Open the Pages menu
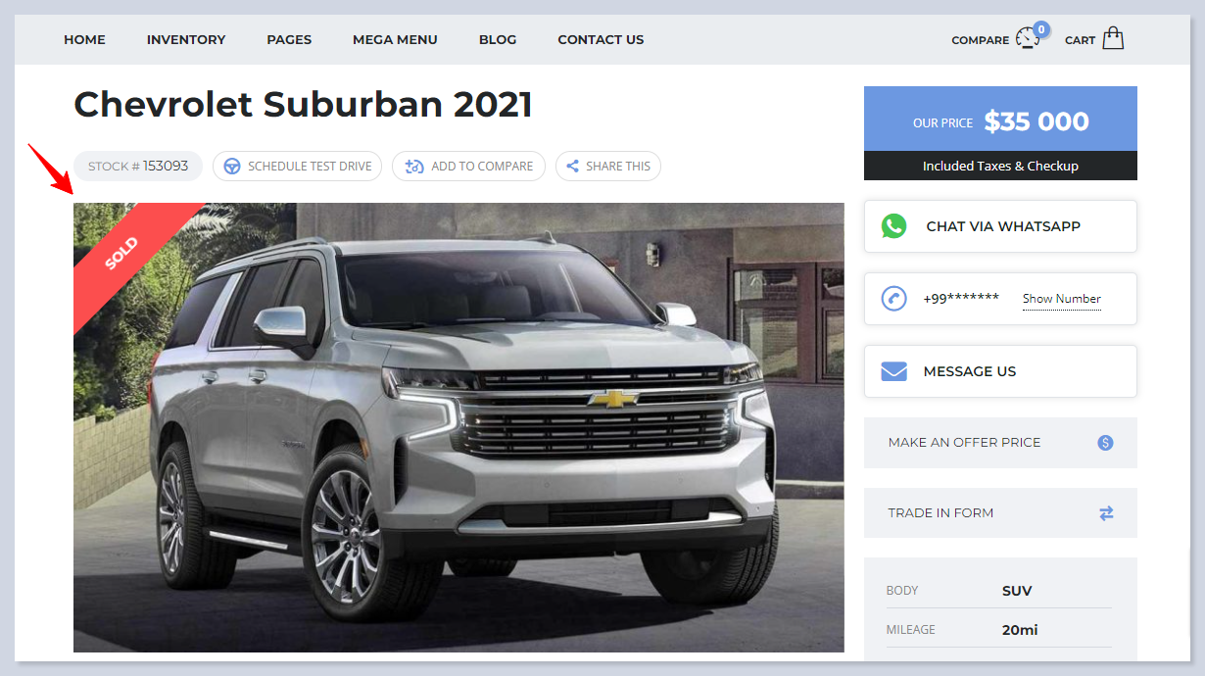Viewport: 1205px width, 676px height. coord(289,40)
